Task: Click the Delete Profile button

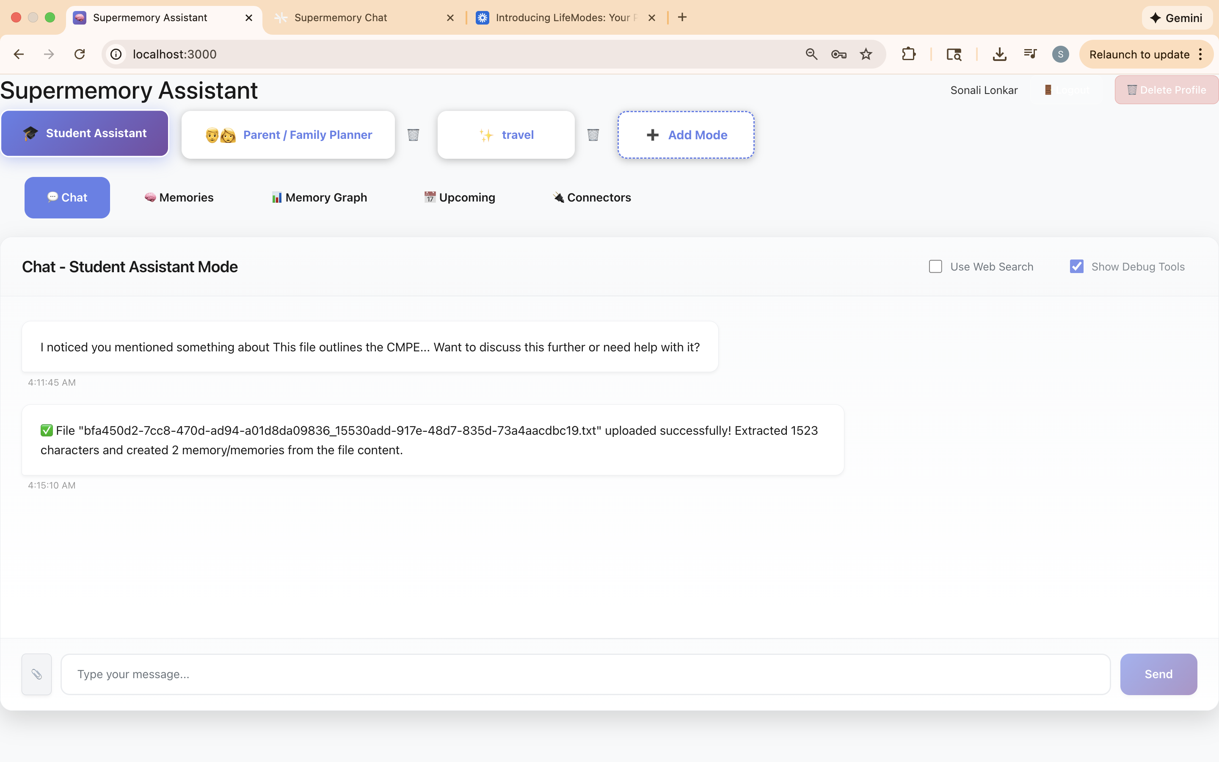Action: 1166,90
